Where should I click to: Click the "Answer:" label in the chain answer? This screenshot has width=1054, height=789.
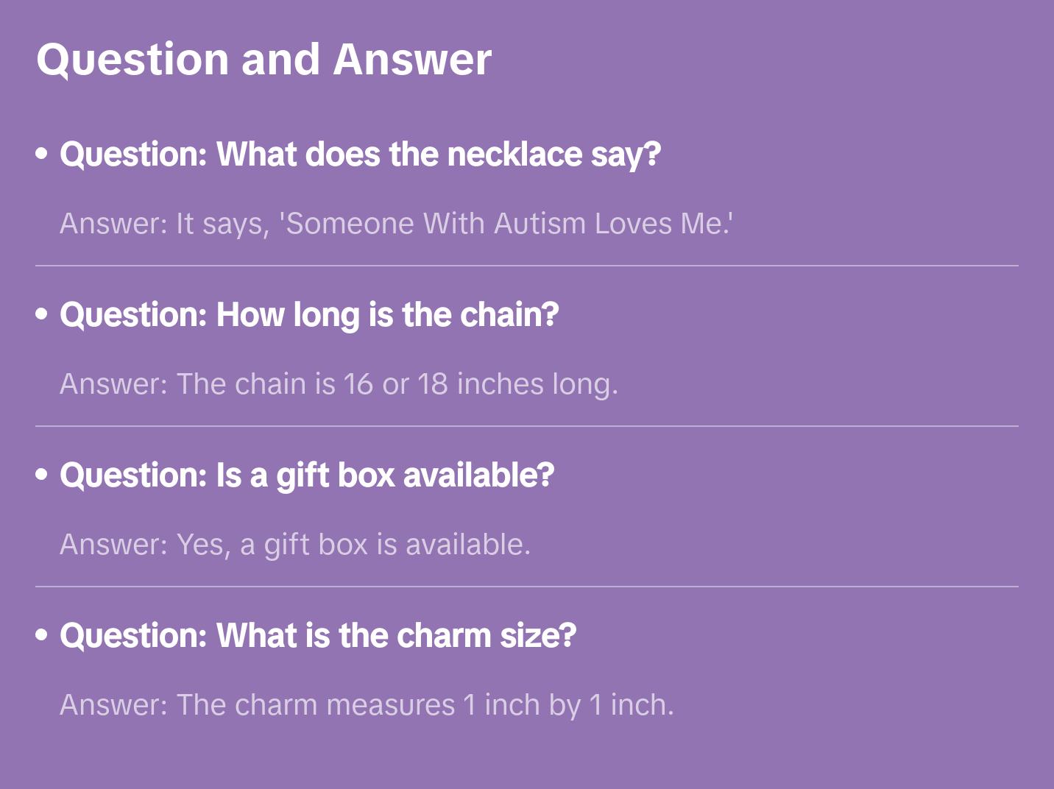(x=113, y=384)
